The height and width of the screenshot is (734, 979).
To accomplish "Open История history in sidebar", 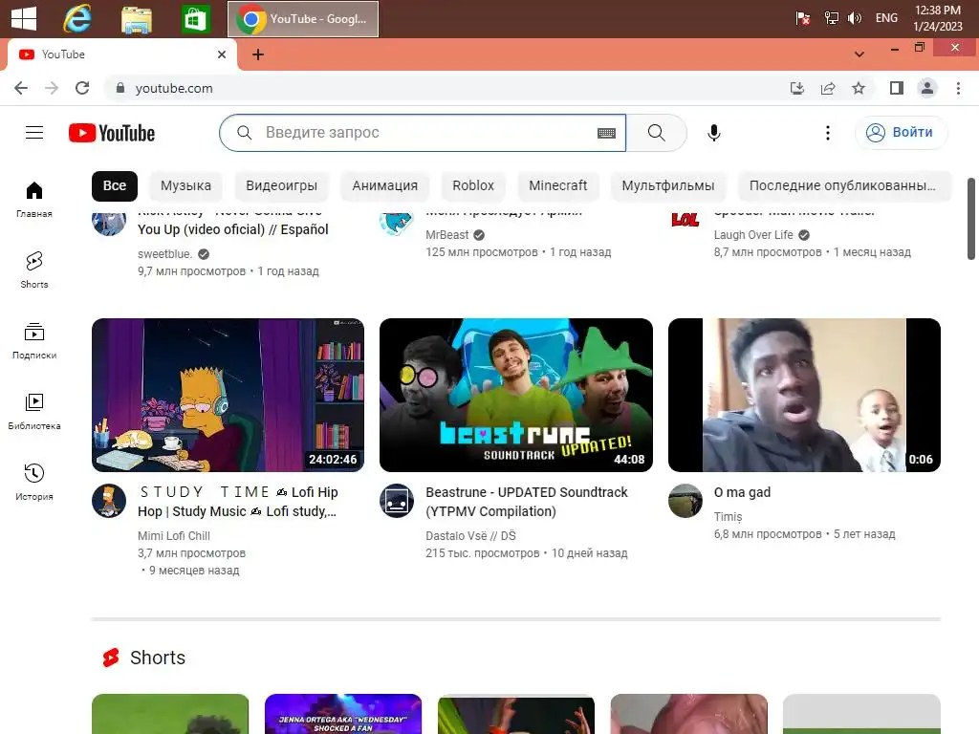I will [34, 482].
